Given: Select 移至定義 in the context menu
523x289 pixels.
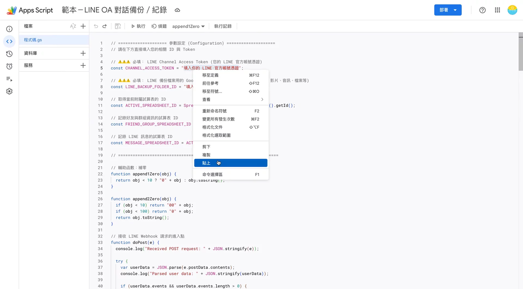Looking at the screenshot, I should [x=231, y=75].
